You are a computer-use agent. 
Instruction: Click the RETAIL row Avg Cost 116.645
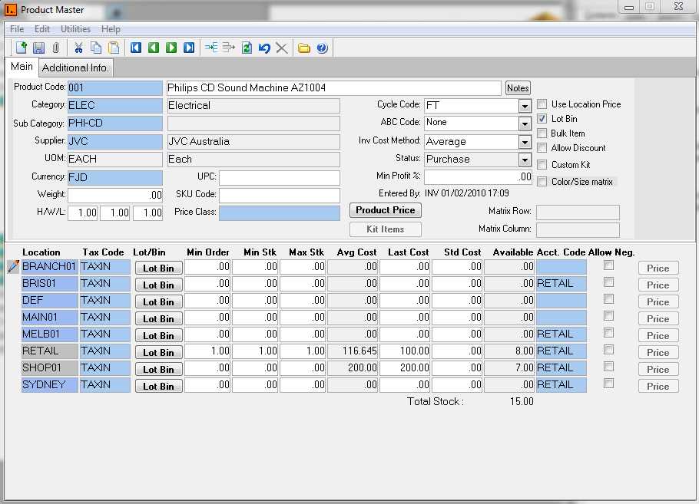click(353, 351)
